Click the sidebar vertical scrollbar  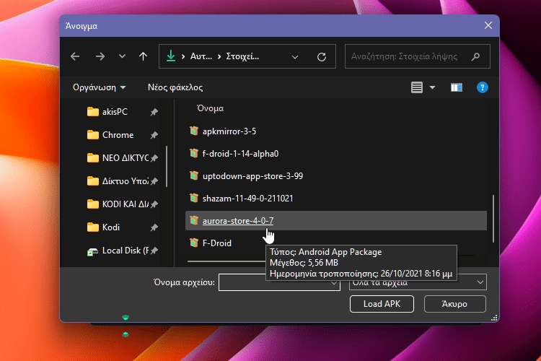[x=167, y=166]
